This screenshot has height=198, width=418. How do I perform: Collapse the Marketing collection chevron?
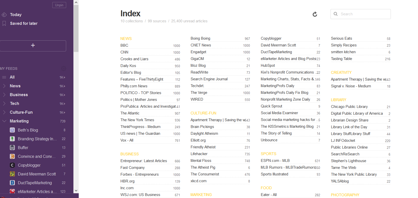(x=4, y=121)
